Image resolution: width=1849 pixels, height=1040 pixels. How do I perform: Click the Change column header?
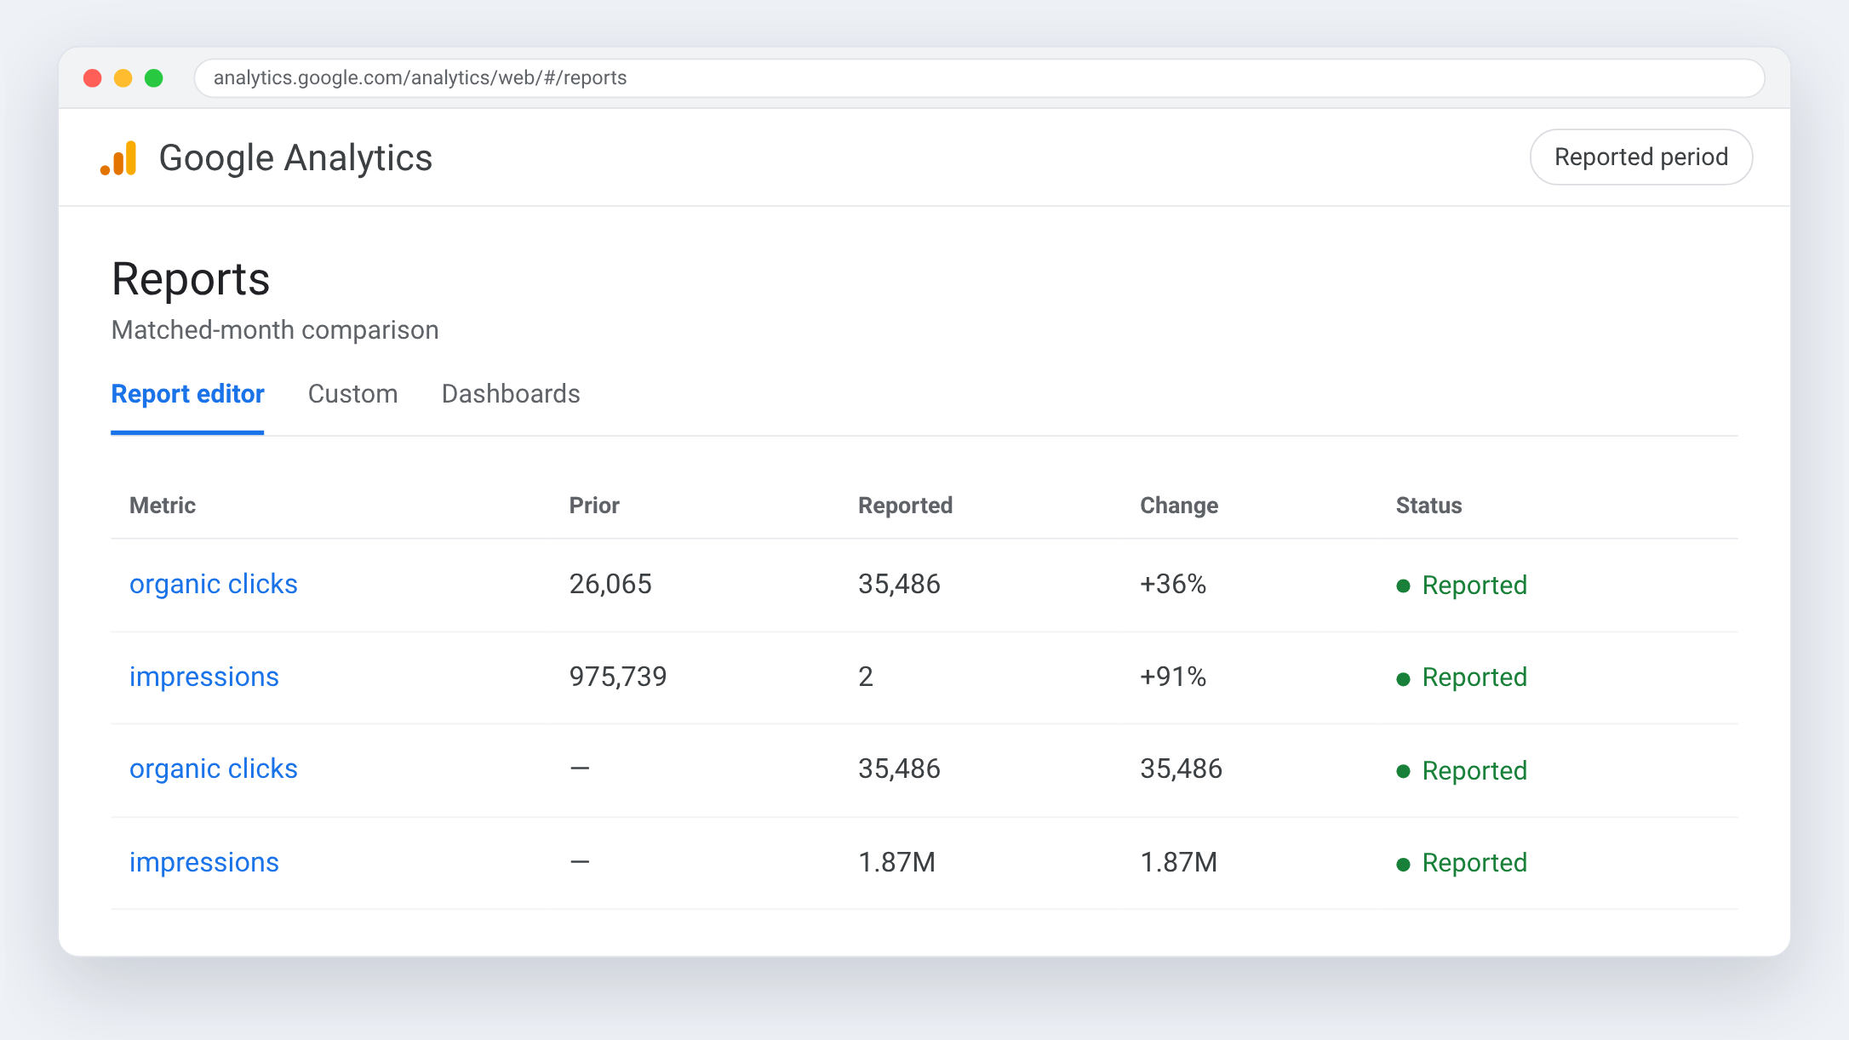point(1179,506)
